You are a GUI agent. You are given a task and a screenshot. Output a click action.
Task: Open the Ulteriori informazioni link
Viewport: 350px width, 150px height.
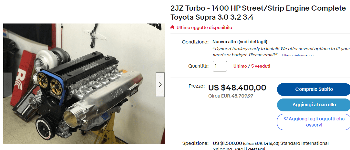click(298, 55)
